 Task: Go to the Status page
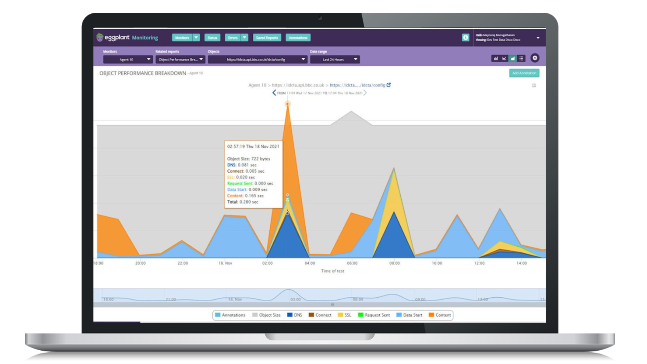pyautogui.click(x=212, y=38)
